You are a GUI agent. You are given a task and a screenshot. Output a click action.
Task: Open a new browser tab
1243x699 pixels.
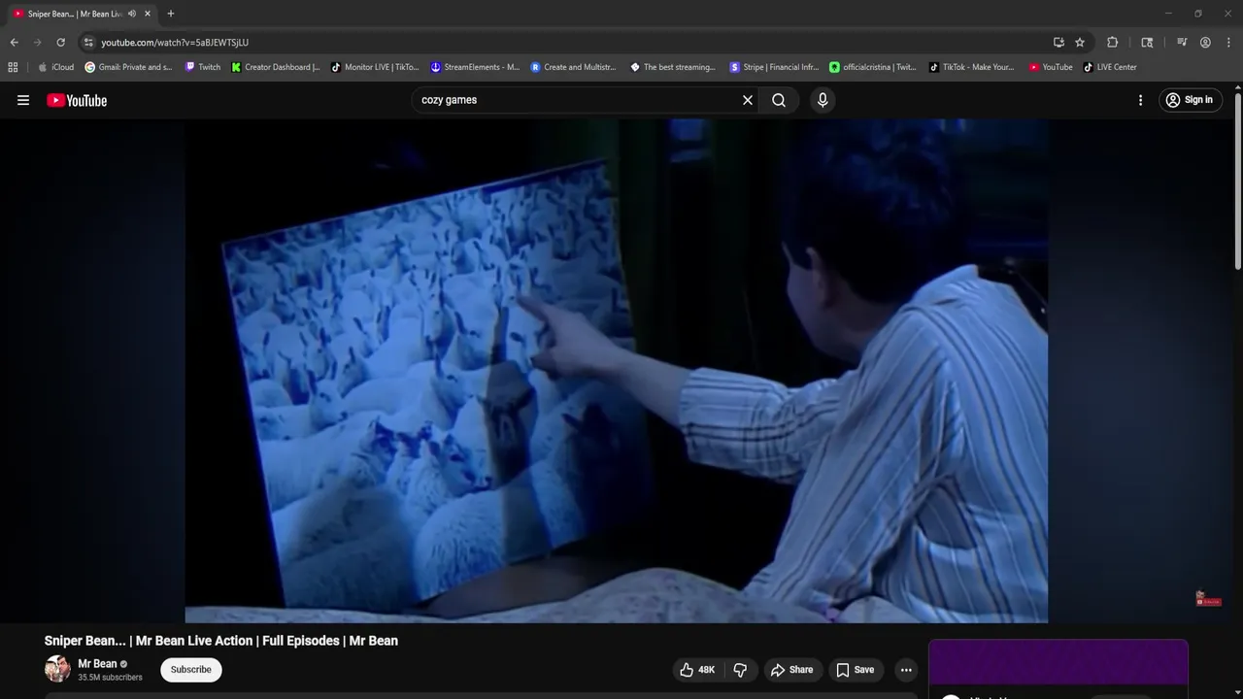(x=171, y=14)
